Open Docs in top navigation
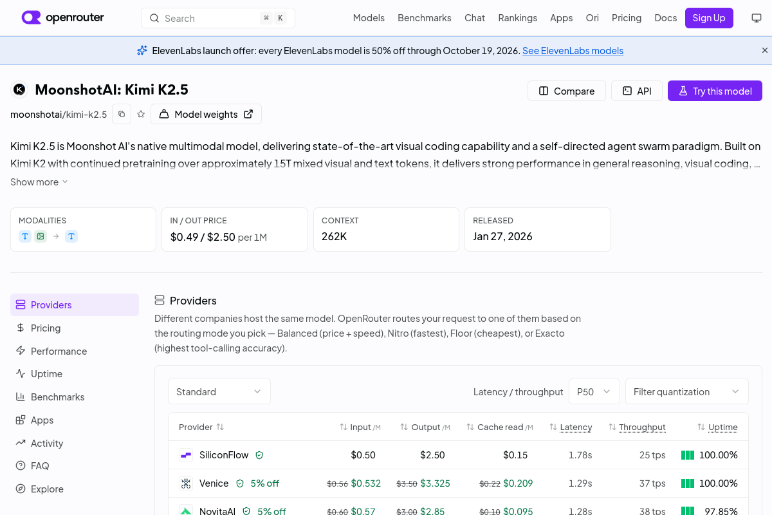Image resolution: width=772 pixels, height=515 pixels. [666, 18]
